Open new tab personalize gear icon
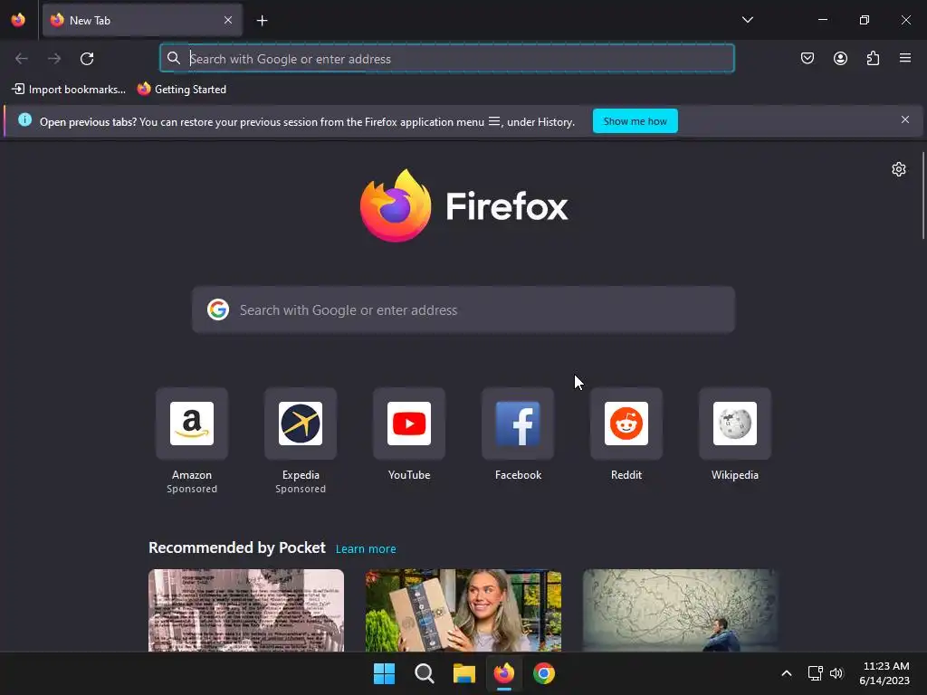 (899, 169)
